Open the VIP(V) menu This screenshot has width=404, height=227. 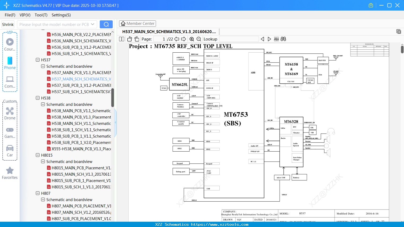[25, 15]
